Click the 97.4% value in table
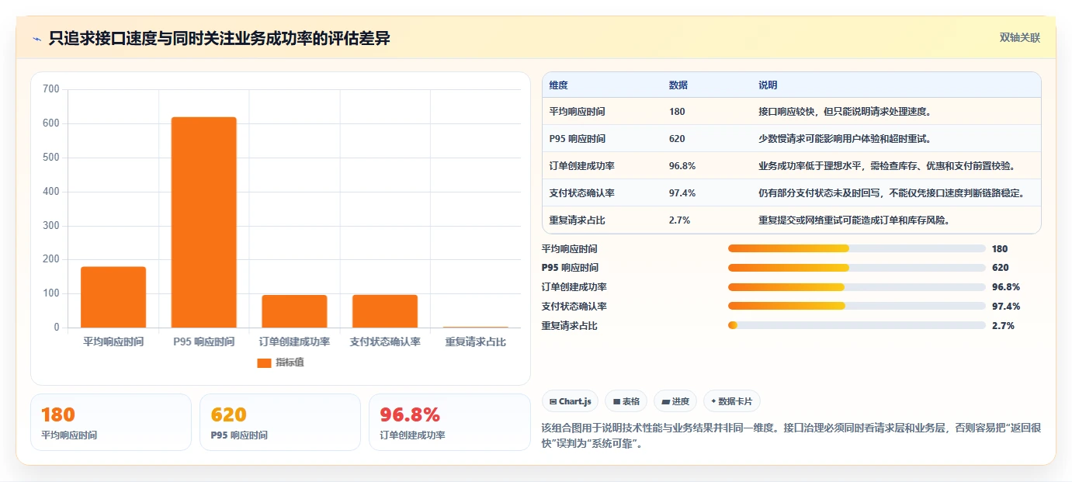The height and width of the screenshot is (482, 1072). [x=682, y=193]
